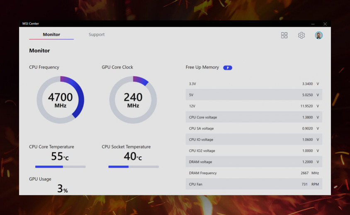
Task: Close the MSI Center window
Action: click(325, 24)
